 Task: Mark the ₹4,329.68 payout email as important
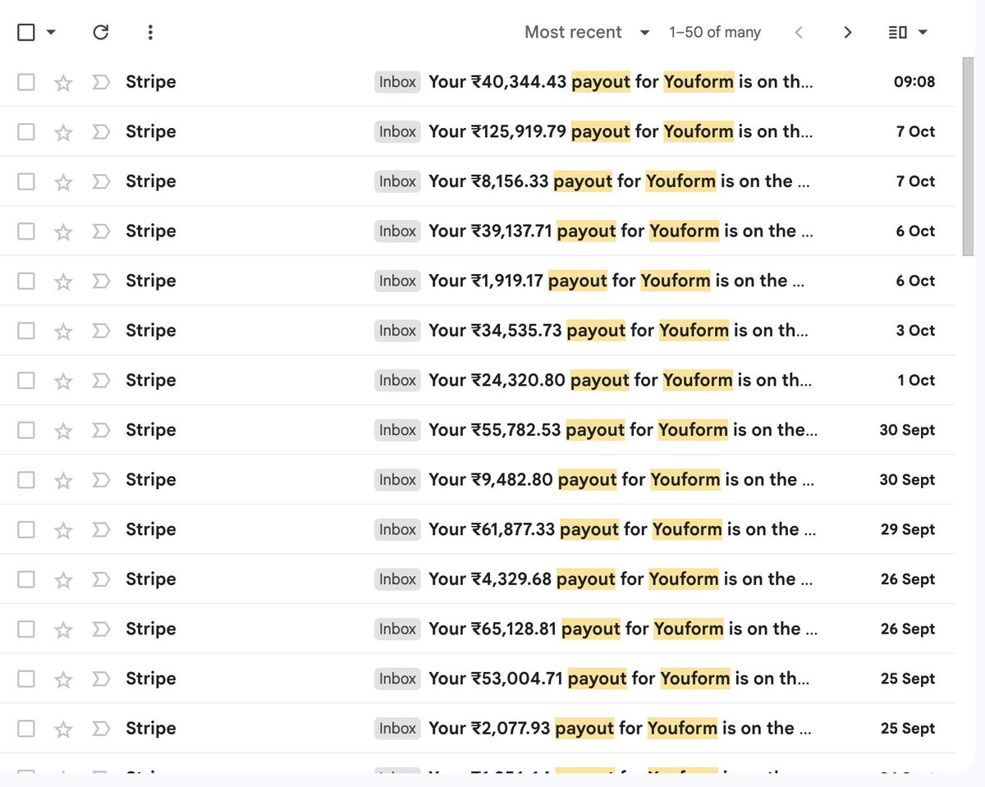[x=101, y=579]
